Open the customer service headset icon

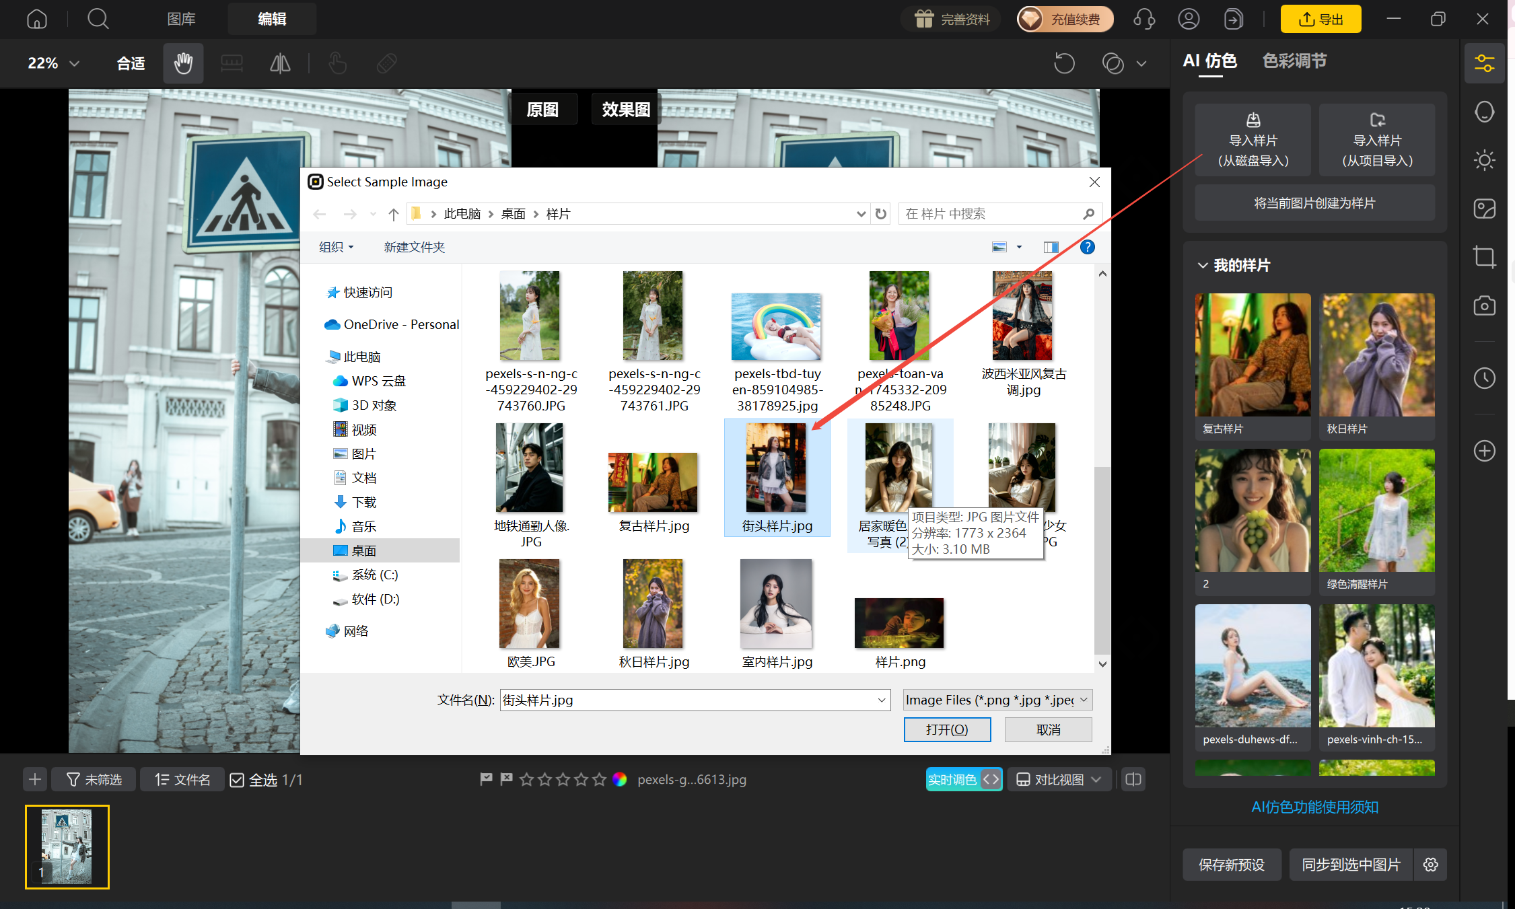(x=1144, y=19)
